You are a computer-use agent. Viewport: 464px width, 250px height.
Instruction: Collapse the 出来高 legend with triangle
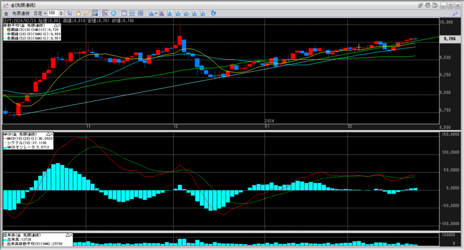tap(67, 236)
